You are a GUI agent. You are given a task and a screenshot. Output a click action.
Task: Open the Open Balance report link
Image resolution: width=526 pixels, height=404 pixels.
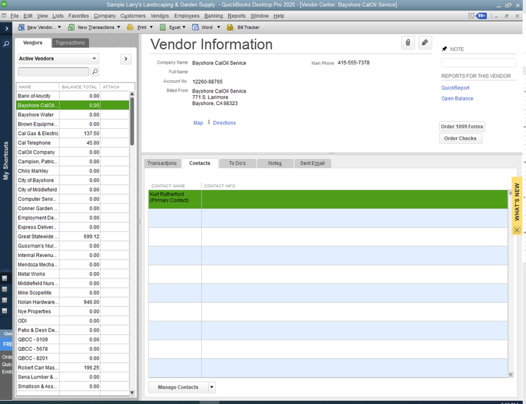(457, 99)
